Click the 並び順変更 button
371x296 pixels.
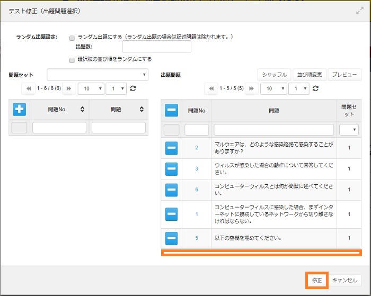click(310, 75)
